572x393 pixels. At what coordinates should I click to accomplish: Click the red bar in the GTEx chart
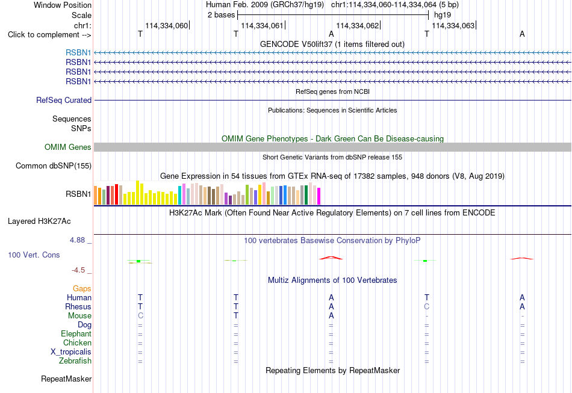point(116,194)
